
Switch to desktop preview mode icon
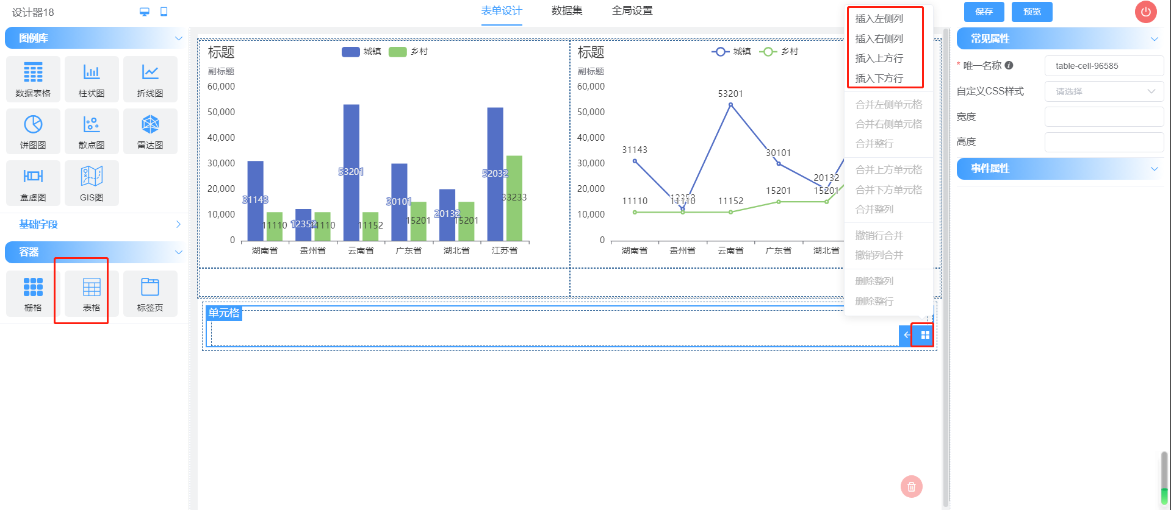point(145,12)
